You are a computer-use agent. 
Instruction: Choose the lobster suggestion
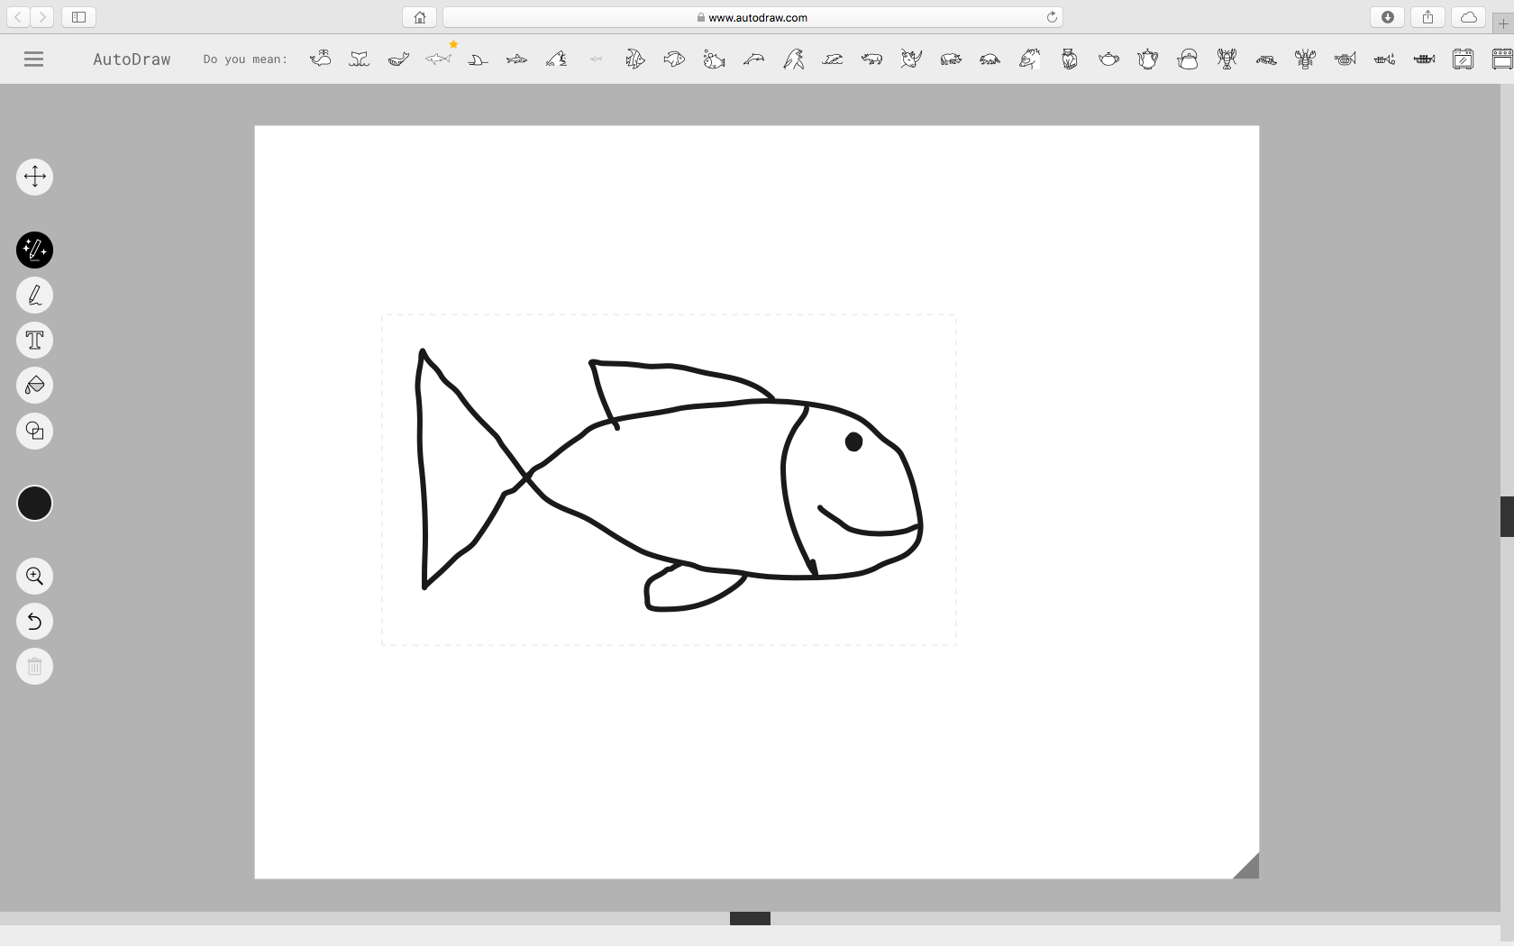click(x=1227, y=59)
